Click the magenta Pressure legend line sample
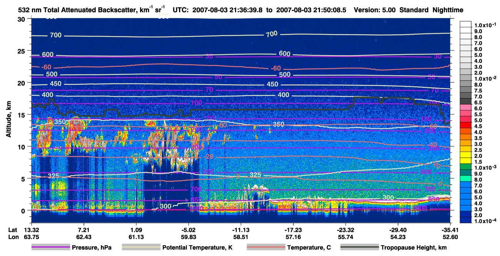 [51, 248]
